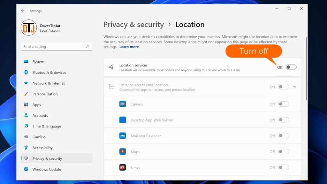Minimize the Settings window
This screenshot has height=184, width=327.
tap(277, 9)
